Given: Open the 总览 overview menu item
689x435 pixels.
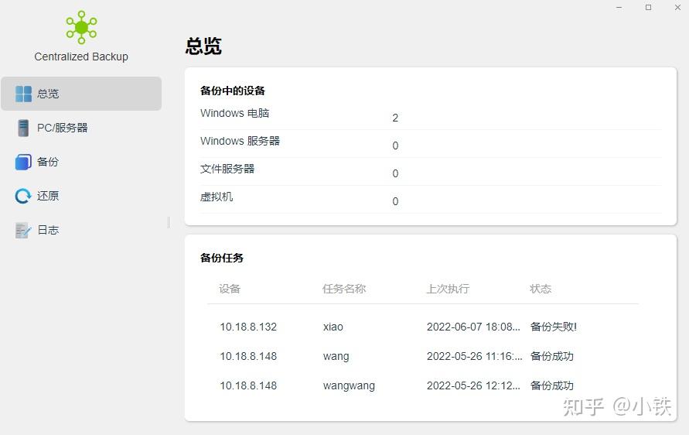Looking at the screenshot, I should tap(81, 94).
